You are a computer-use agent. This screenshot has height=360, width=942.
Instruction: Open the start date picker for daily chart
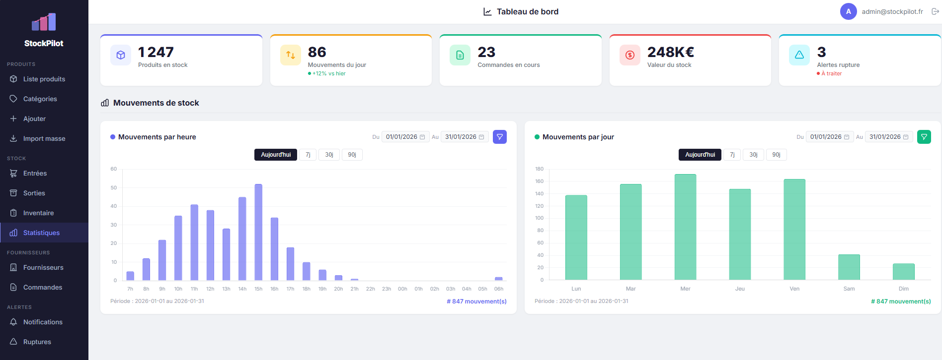829,137
